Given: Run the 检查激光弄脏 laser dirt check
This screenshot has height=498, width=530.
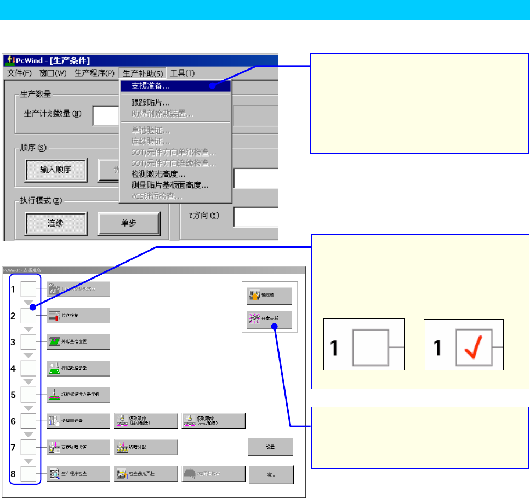Looking at the screenshot, I should 146,473.
